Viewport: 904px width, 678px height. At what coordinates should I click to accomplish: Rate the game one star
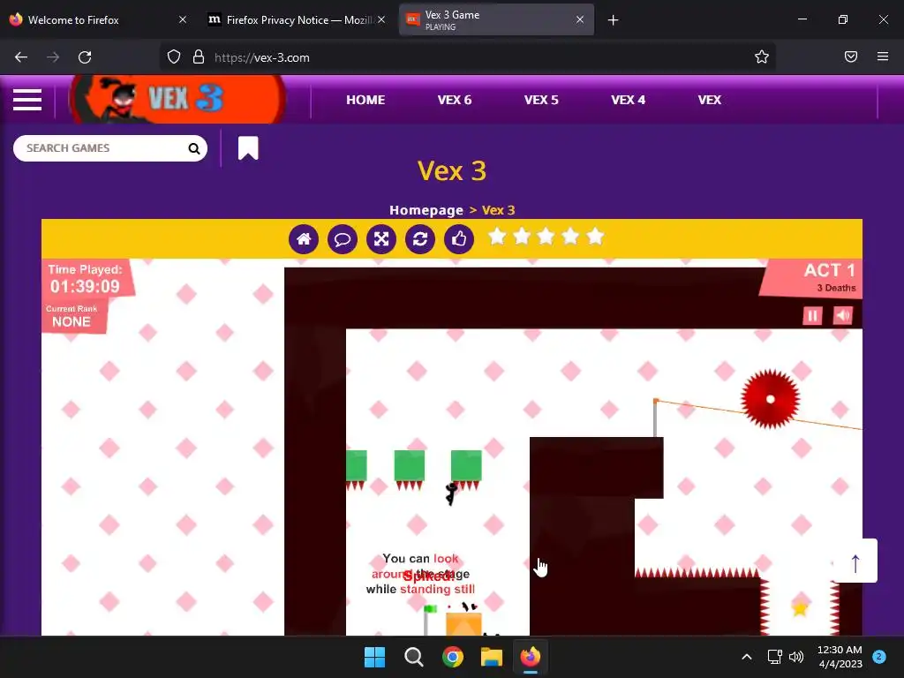[x=497, y=237]
